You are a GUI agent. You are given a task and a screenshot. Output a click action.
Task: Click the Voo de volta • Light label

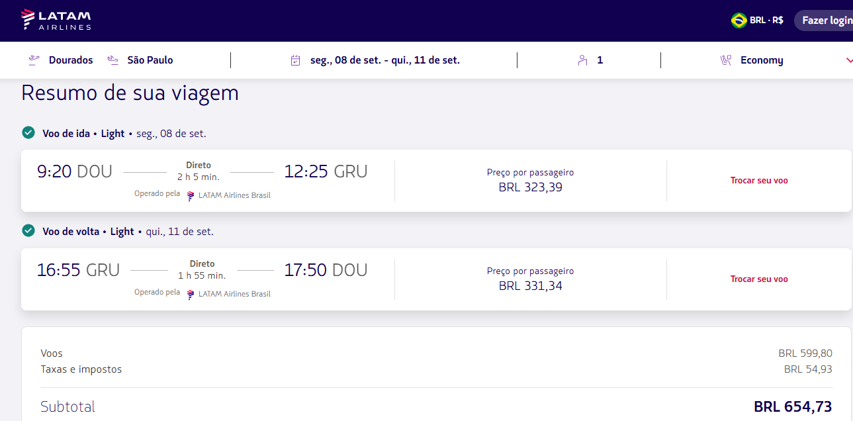point(88,232)
